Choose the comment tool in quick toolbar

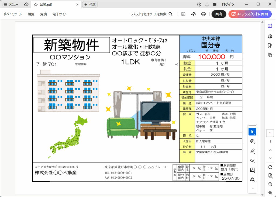click(252, 141)
